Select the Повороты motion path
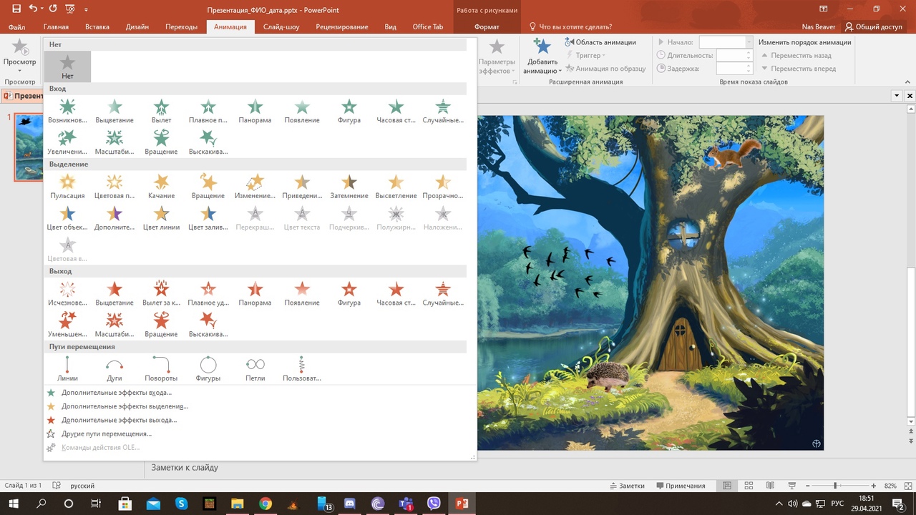 161,369
